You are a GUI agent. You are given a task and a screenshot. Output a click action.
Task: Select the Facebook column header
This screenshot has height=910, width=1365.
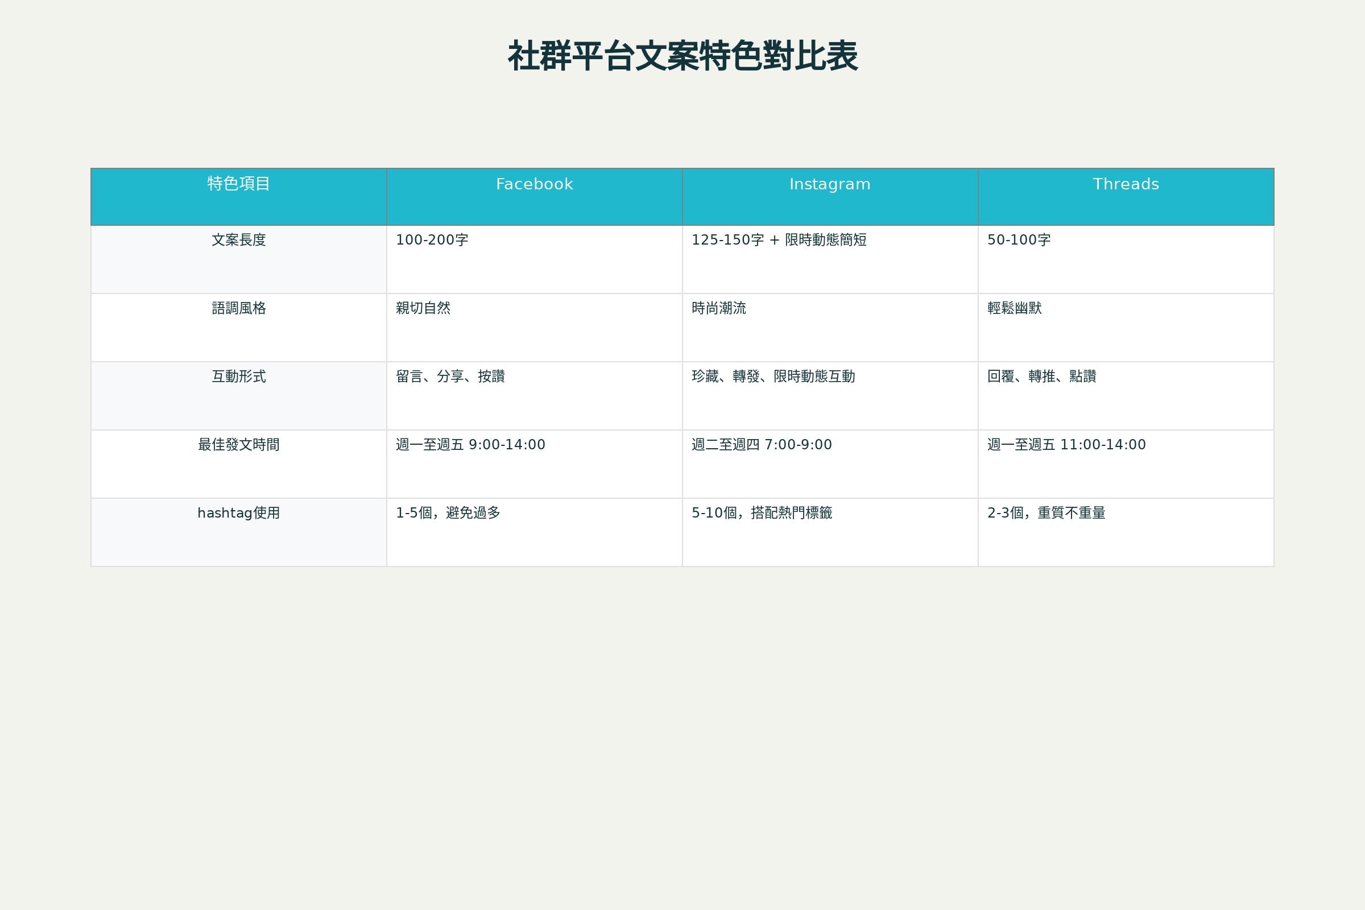(534, 184)
